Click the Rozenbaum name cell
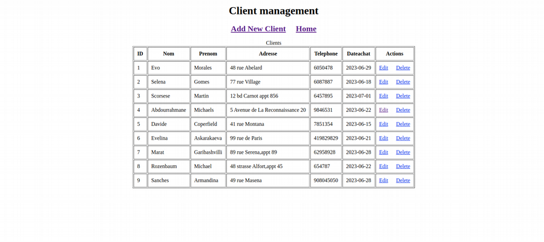 [169, 166]
